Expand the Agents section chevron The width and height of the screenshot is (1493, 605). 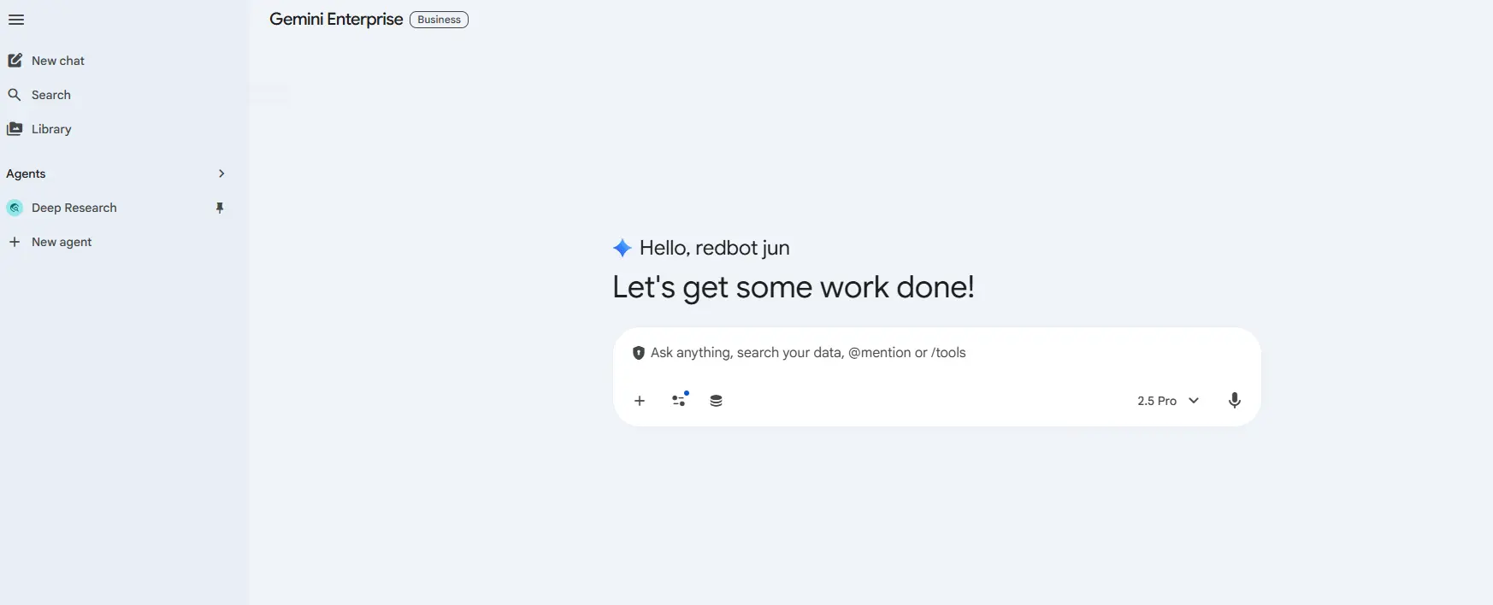(221, 173)
